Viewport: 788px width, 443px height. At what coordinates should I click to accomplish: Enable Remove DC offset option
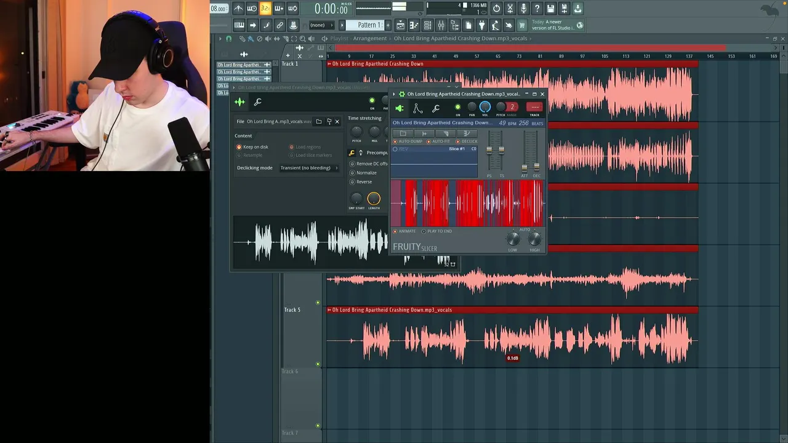[369, 164]
